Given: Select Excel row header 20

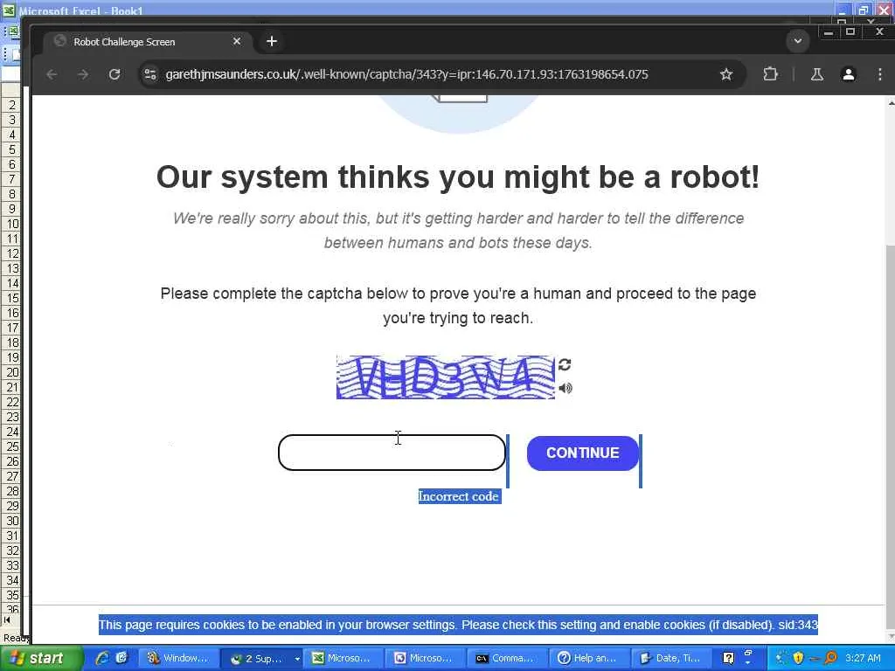Looking at the screenshot, I should tap(11, 372).
